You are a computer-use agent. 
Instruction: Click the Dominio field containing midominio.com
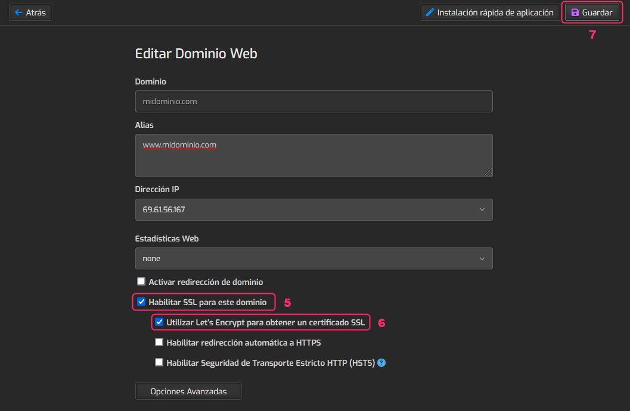point(314,102)
